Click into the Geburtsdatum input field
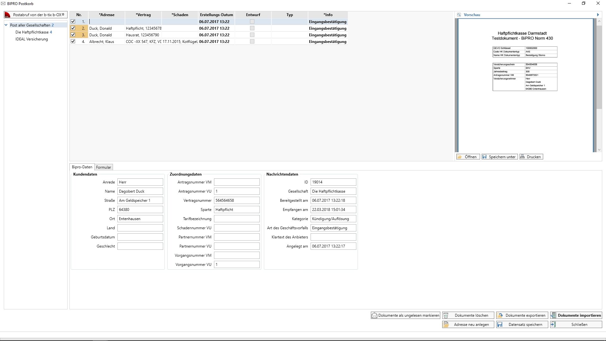Viewport: 606px width, 341px height. click(x=140, y=237)
